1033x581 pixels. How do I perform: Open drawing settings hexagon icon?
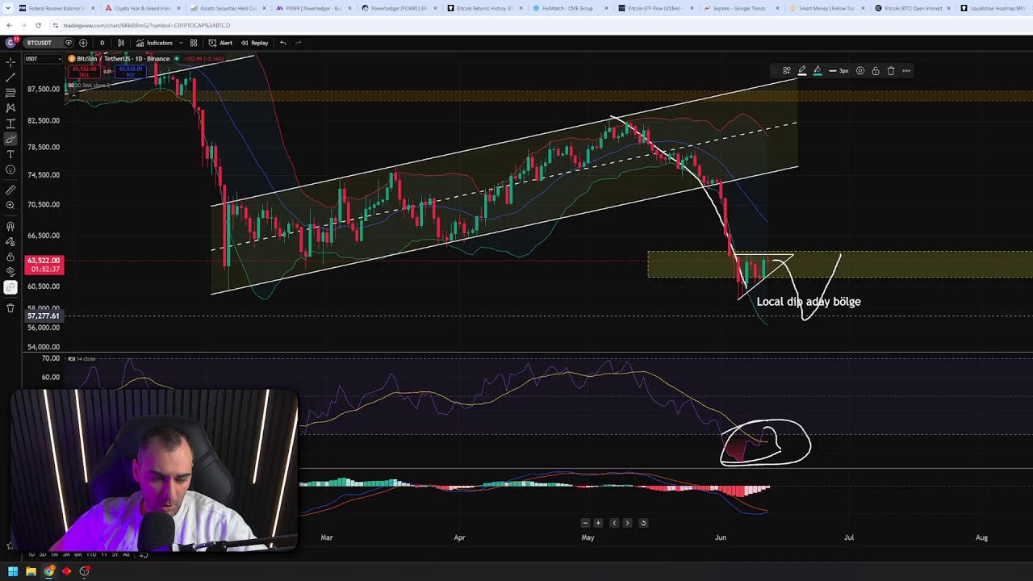pyautogui.click(x=860, y=71)
